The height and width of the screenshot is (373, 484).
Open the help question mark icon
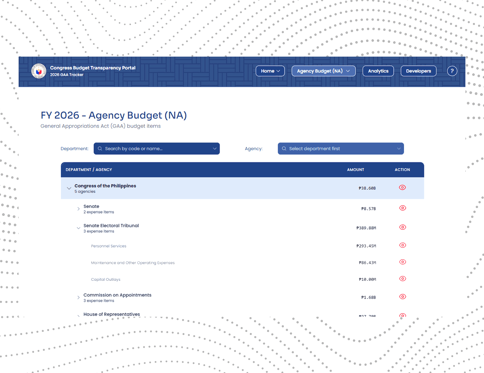coord(452,71)
